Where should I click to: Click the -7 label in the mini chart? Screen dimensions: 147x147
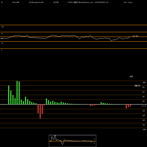(x=94, y=139)
